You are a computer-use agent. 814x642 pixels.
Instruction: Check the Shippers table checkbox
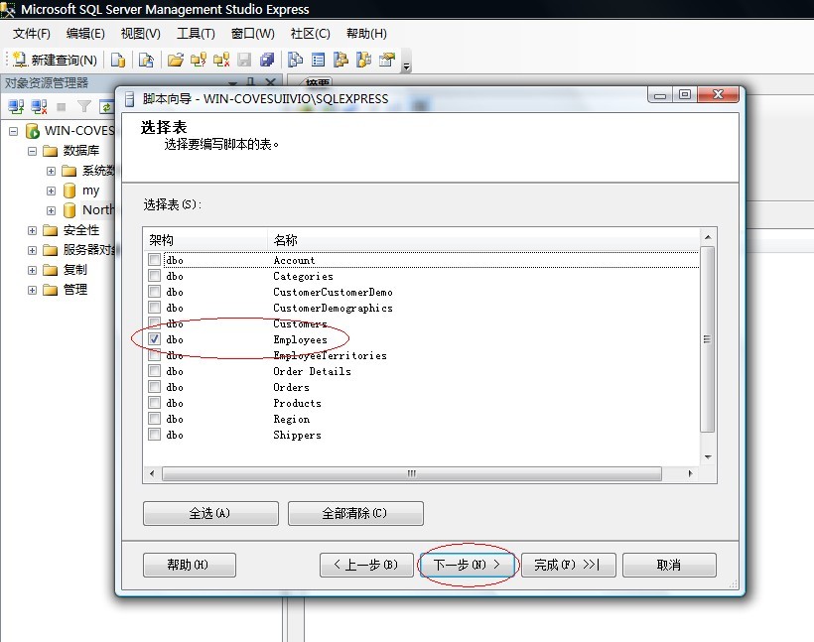tap(154, 435)
